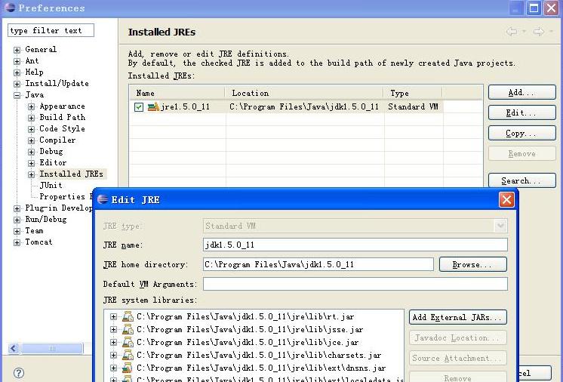Click the rt.jar library icon
The width and height of the screenshot is (563, 382).
coord(128,316)
